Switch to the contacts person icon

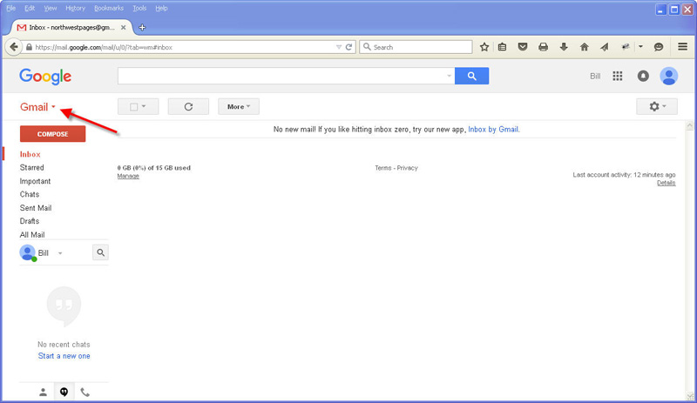(x=43, y=392)
